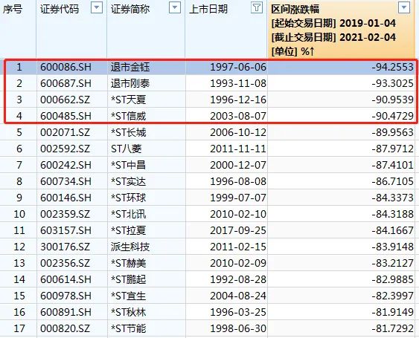The height and width of the screenshot is (338, 419).
Task: Select stock code 000662.SZ
Action: 65,100
